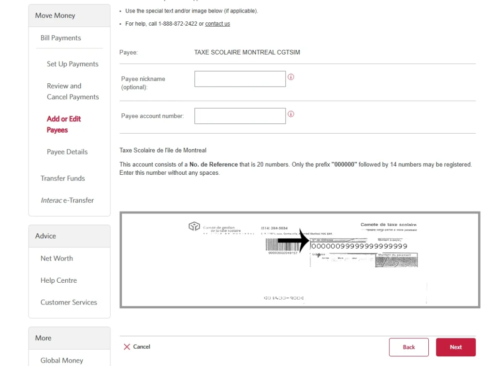Select Add or Edit Payees
Viewport: 495px width, 366px height.
tap(64, 124)
